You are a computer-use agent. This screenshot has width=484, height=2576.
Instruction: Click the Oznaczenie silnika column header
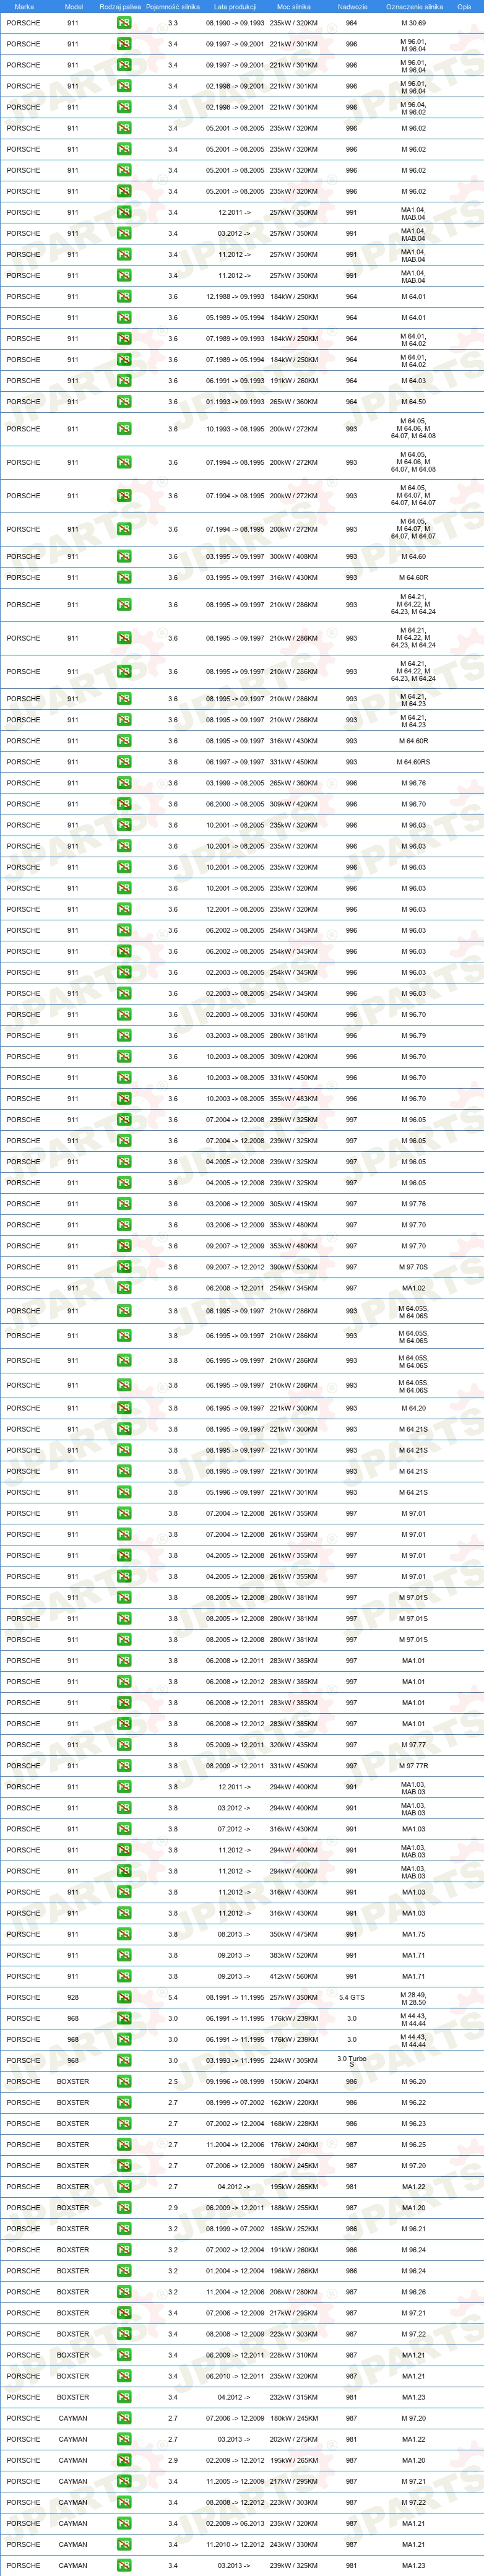(414, 7)
